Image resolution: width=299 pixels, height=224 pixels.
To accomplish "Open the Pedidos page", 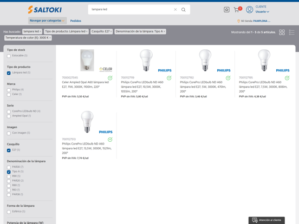I will [x=76, y=21].
